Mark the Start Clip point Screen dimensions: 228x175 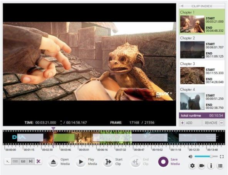pyautogui.click(x=108, y=162)
